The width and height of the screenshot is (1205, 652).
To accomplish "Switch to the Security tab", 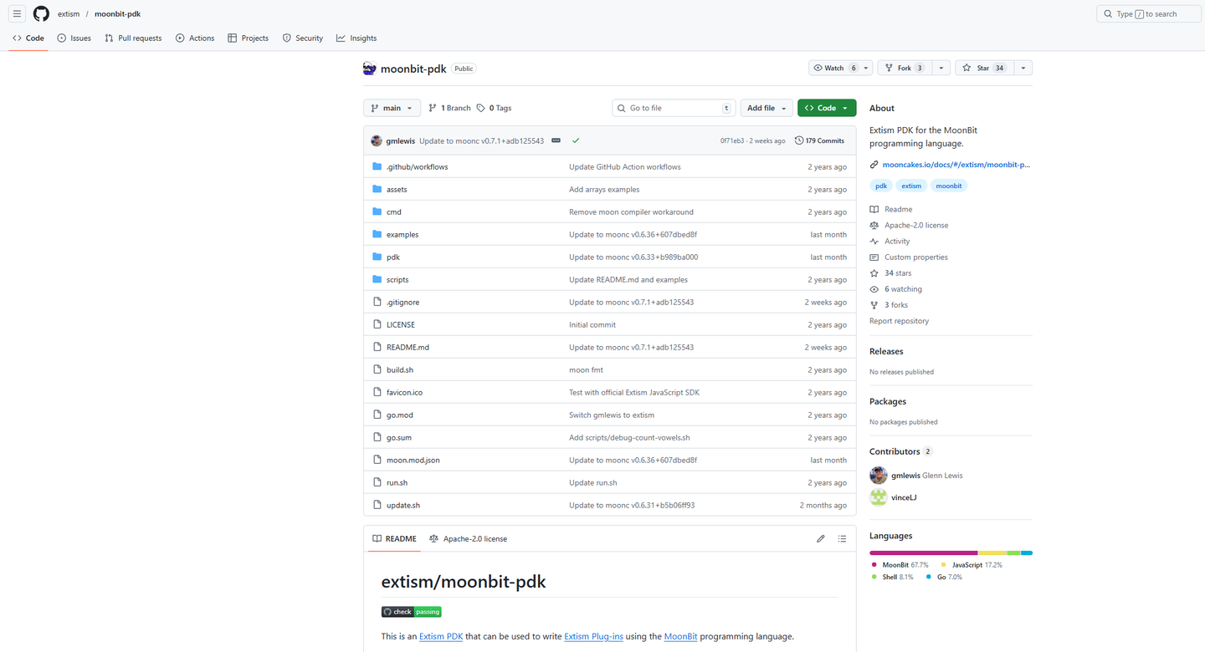I will (303, 38).
